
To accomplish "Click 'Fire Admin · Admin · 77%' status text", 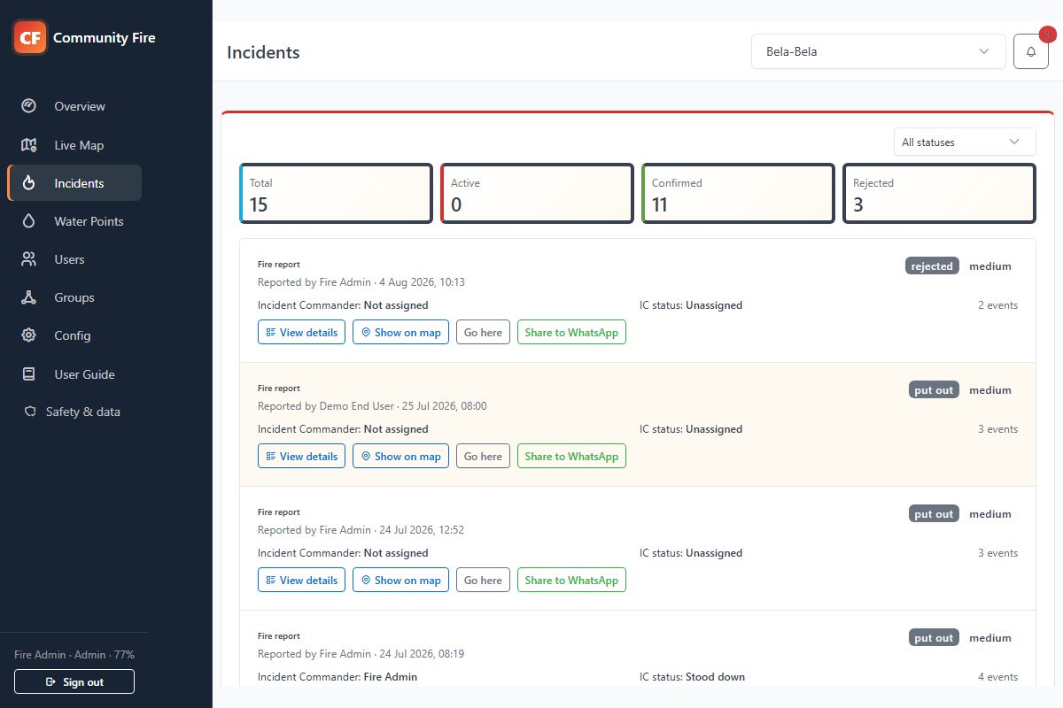I will pos(74,655).
